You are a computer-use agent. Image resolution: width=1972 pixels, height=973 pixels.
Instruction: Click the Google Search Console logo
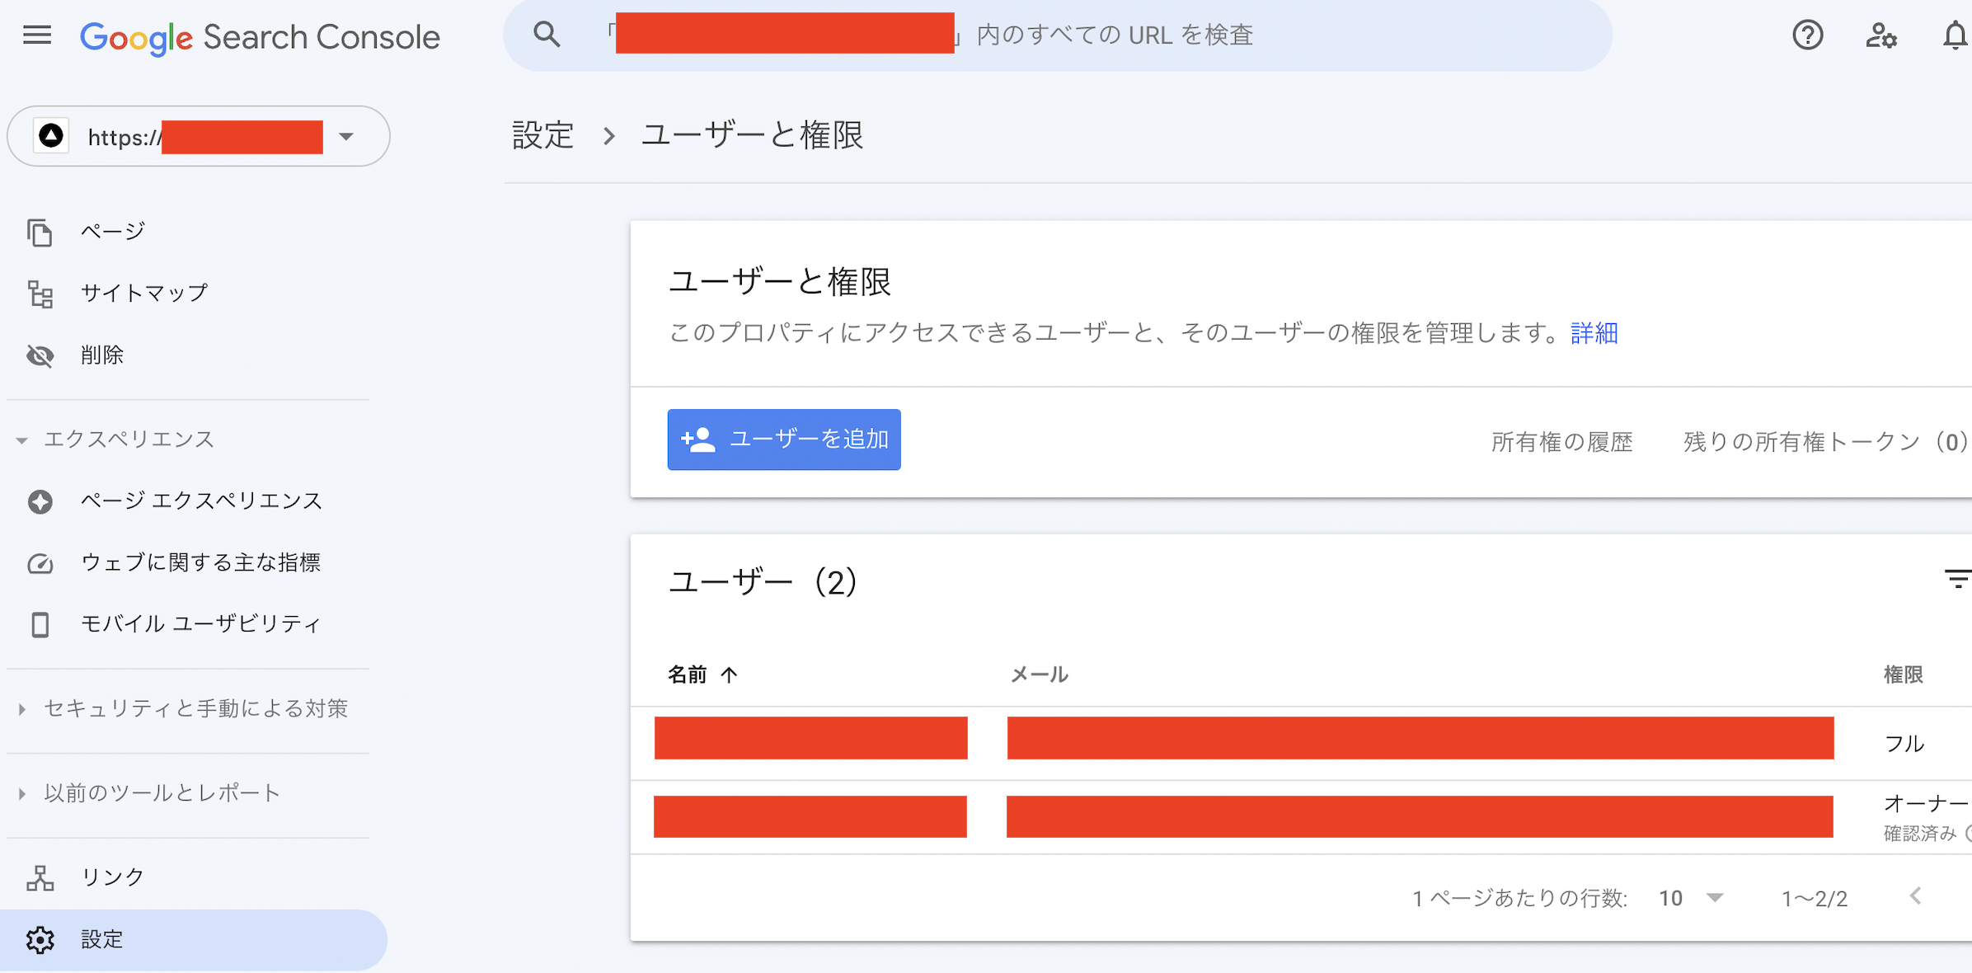[260, 37]
